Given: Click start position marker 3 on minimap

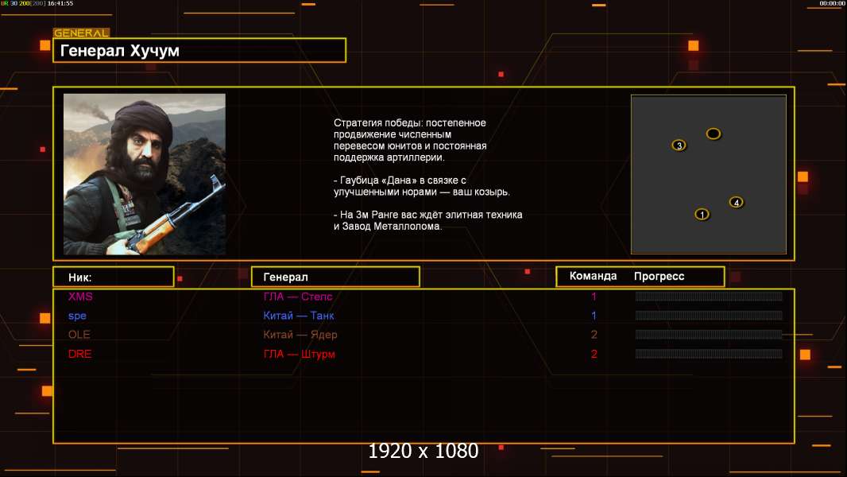Looking at the screenshot, I should [679, 145].
